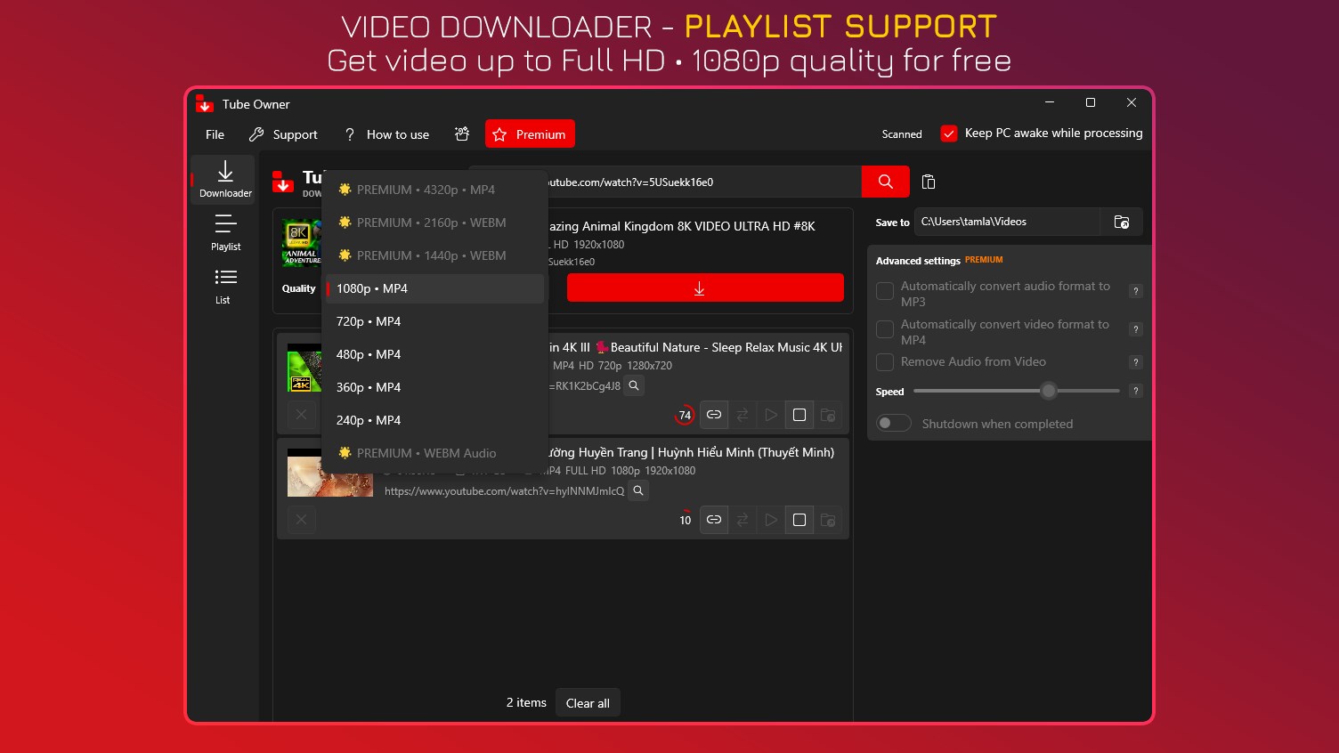The image size is (1339, 753).
Task: Click the Save to path field
Action: pyautogui.click(x=1007, y=222)
